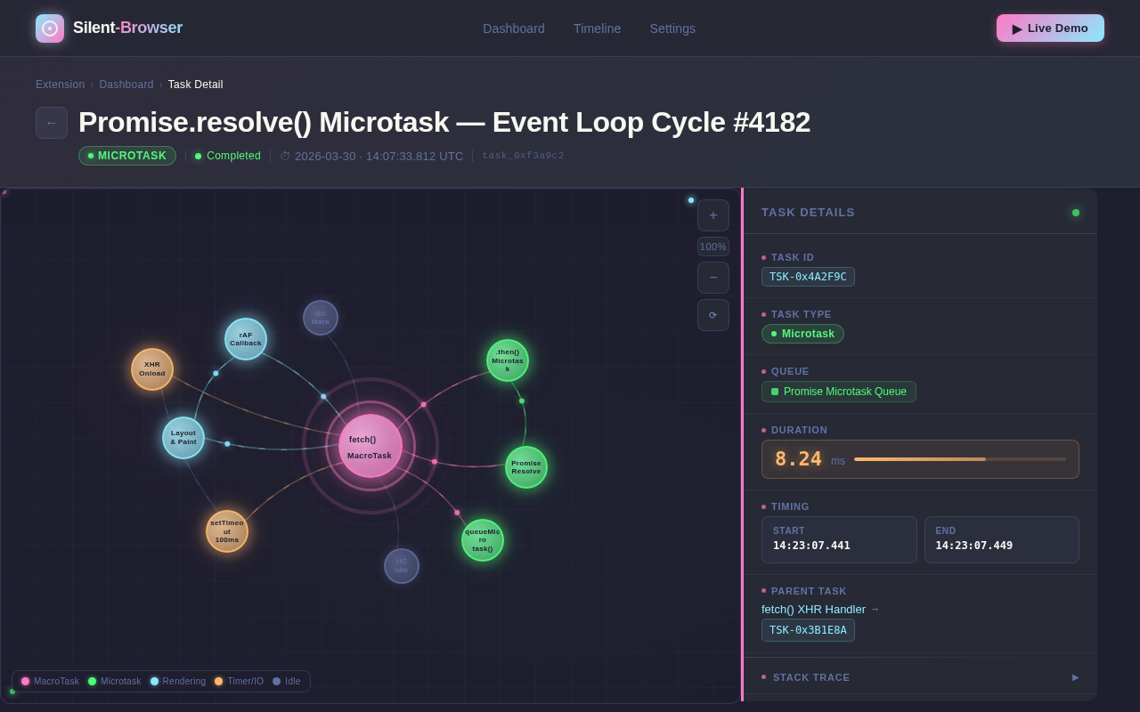Image resolution: width=1140 pixels, height=712 pixels.
Task: Click the Silent-Browser logo icon
Action: coord(49,28)
